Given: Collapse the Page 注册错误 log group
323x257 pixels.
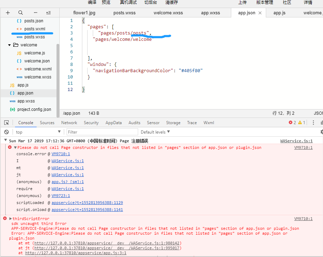Looking at the screenshot, I should [6, 141].
